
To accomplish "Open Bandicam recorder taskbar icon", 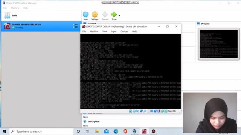I will tap(153, 131).
